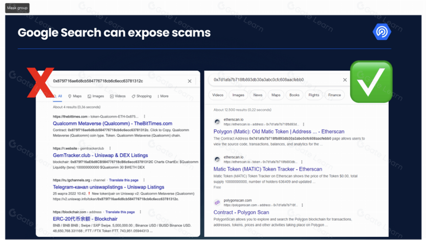Click the first etherscan.io favicon
Screen dimensions: 426x245
pos(217,122)
